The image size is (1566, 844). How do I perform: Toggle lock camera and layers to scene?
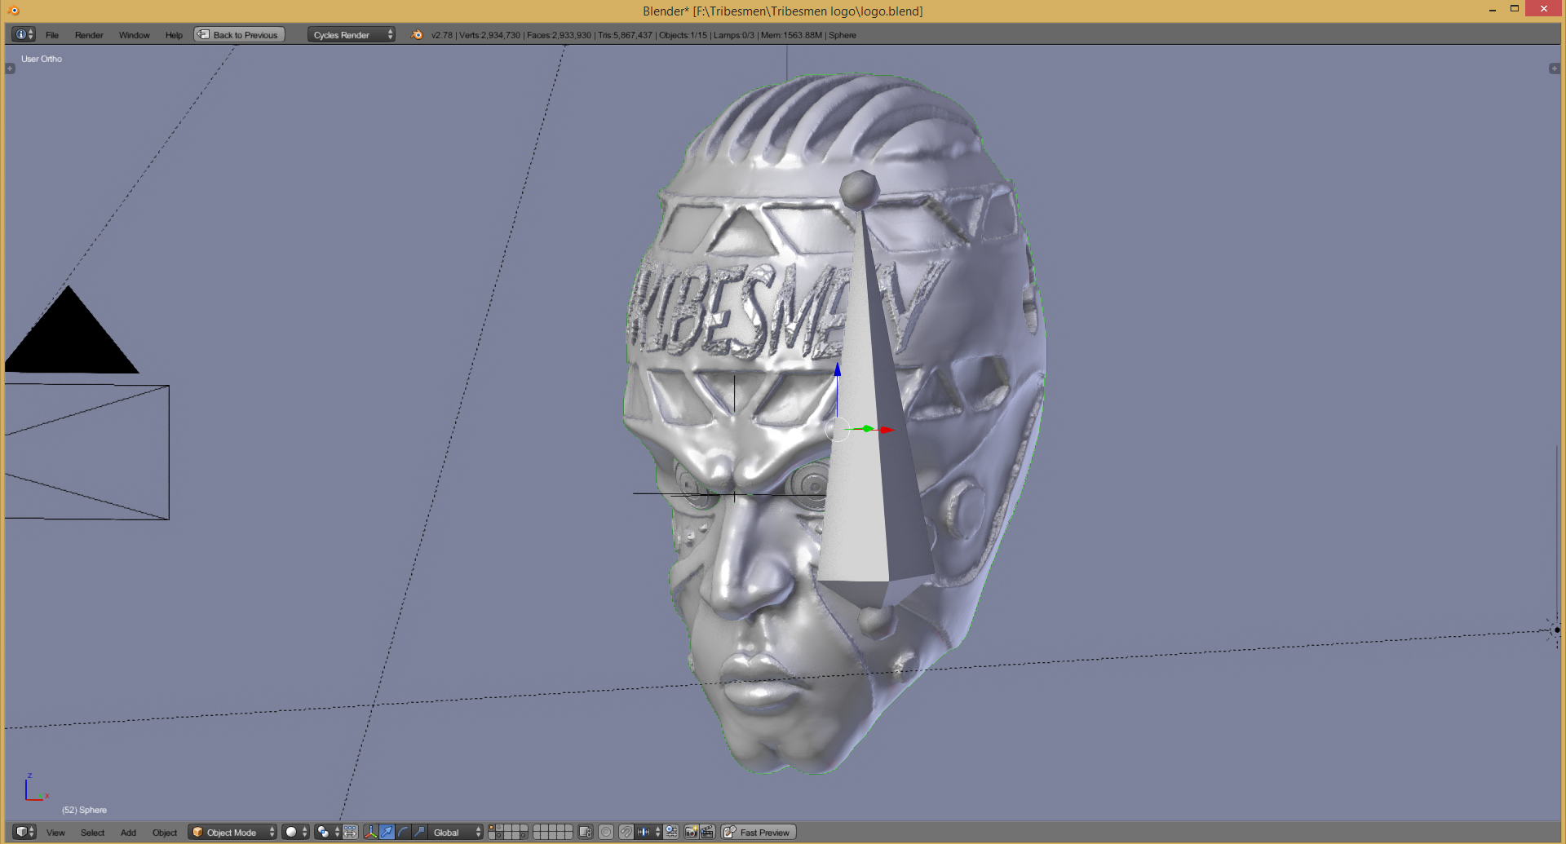585,832
